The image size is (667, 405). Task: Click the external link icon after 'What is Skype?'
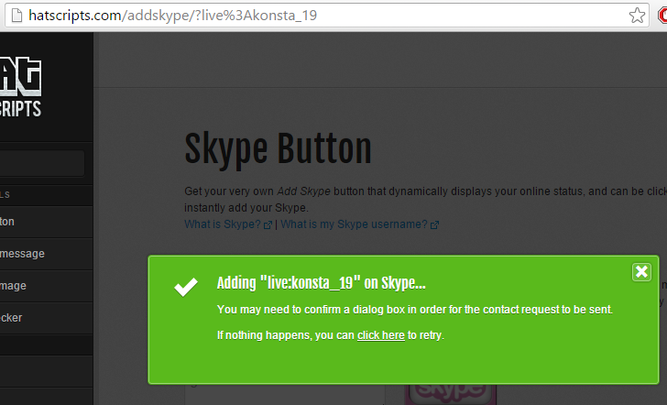click(268, 225)
